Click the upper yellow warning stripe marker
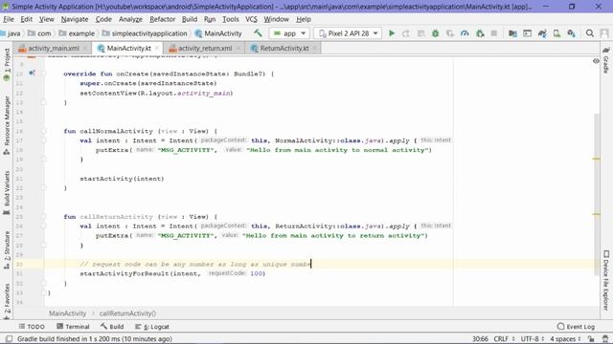Screen dimensions: 613x344 pos(596,159)
